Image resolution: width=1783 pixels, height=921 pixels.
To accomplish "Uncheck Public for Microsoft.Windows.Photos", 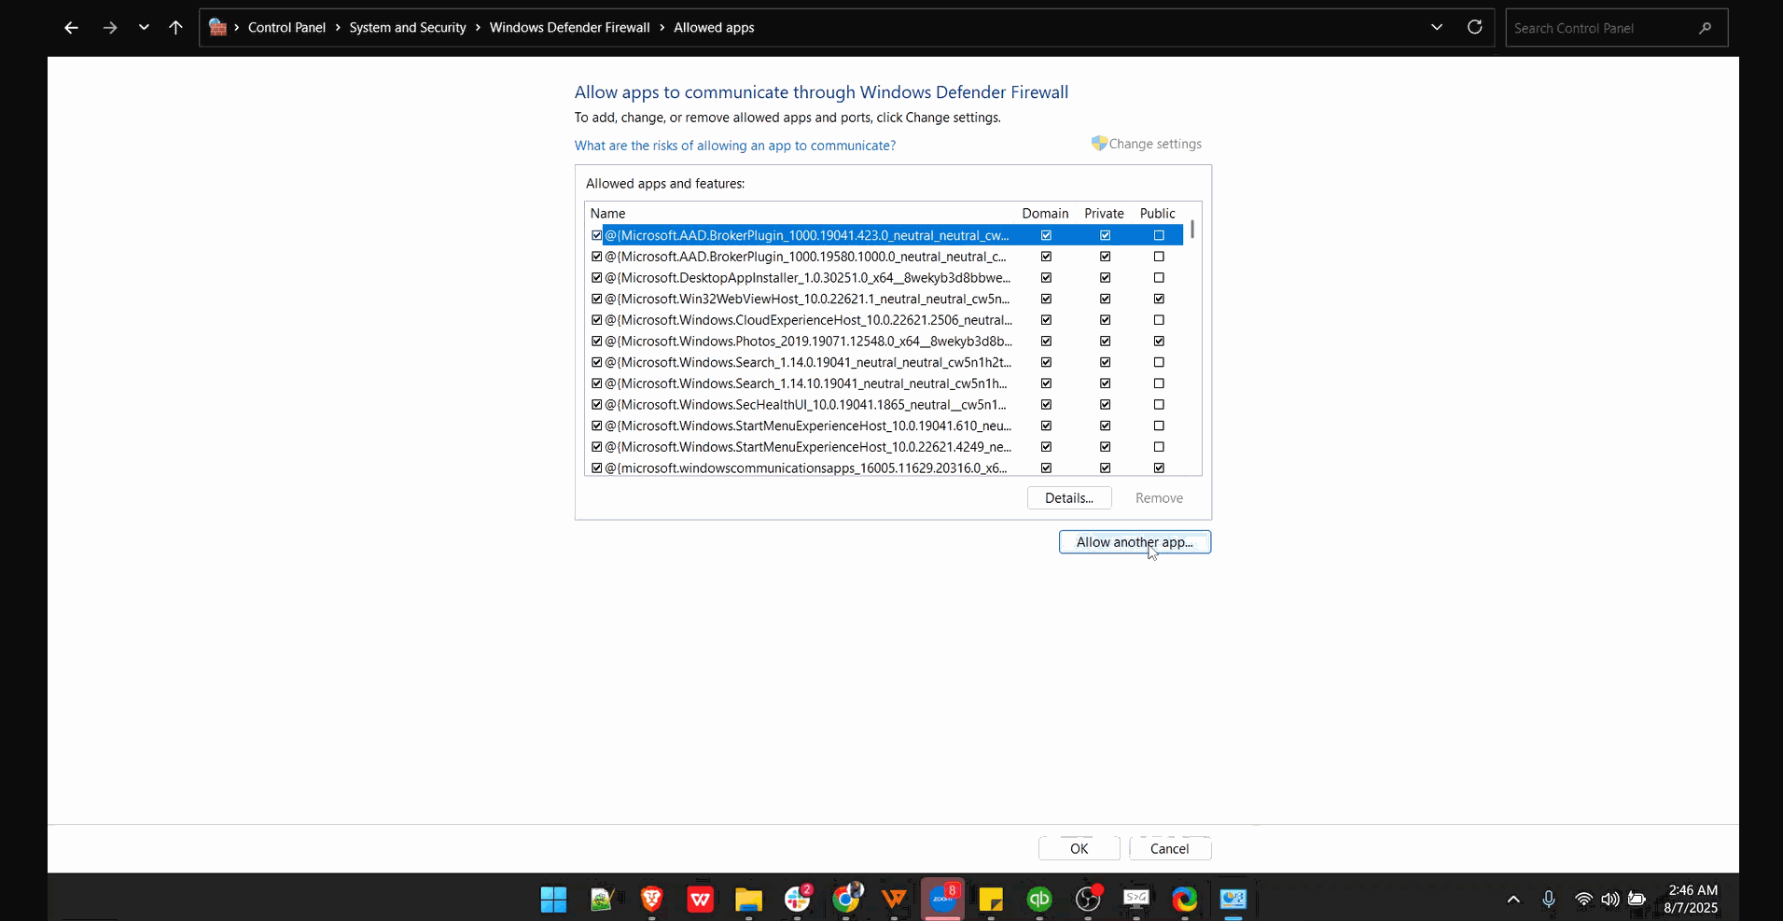I will click(x=1159, y=342).
